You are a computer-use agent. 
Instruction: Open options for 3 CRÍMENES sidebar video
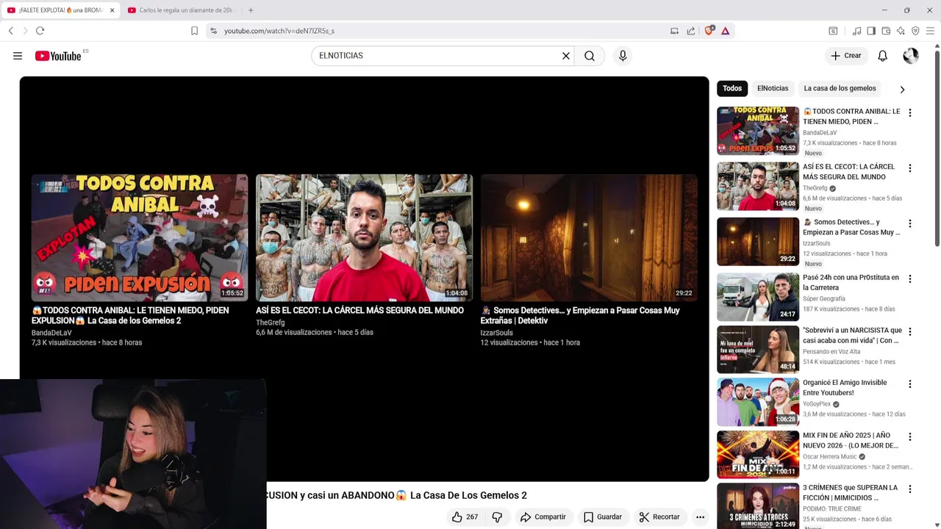910,489
